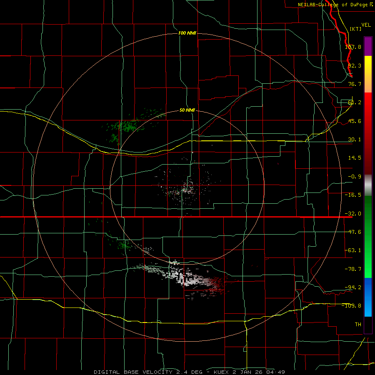375x375 pixels.
Task: Click the -78.7 velocity scale value
Action: pos(353,269)
